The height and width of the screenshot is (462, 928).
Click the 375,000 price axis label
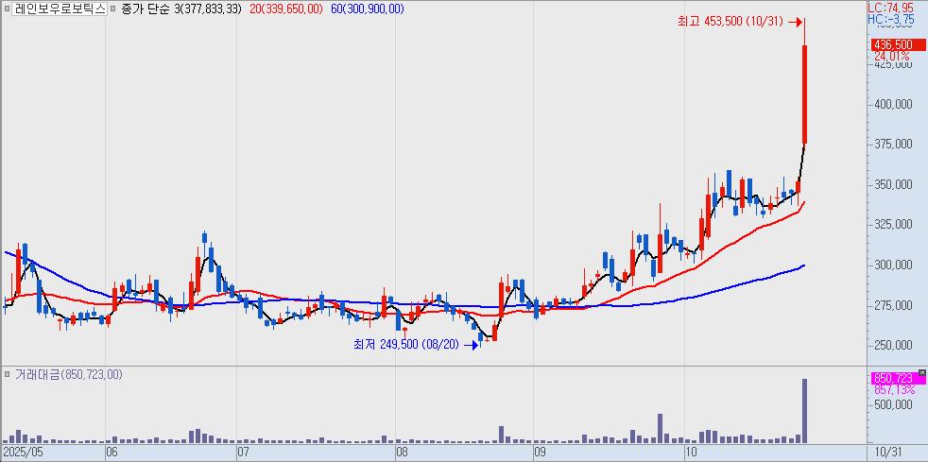tap(892, 145)
